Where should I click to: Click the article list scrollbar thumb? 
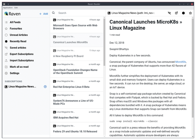coord(105,42)
